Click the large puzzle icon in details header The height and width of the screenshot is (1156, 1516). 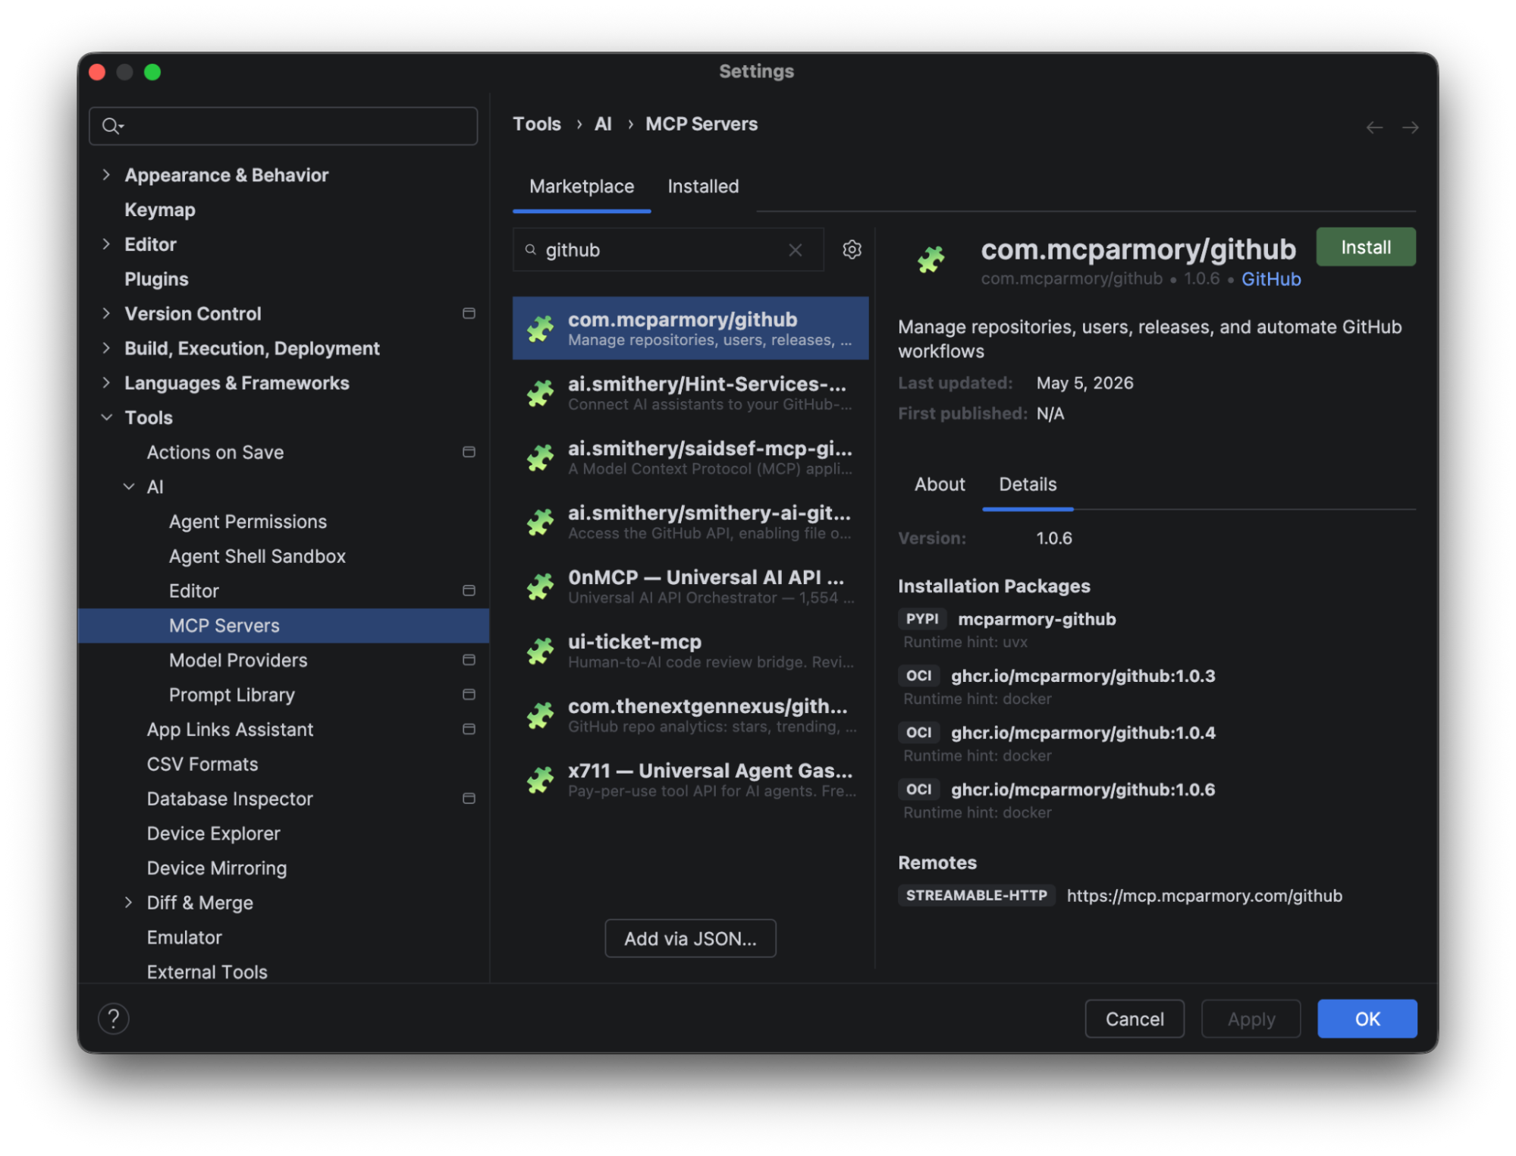point(931,259)
